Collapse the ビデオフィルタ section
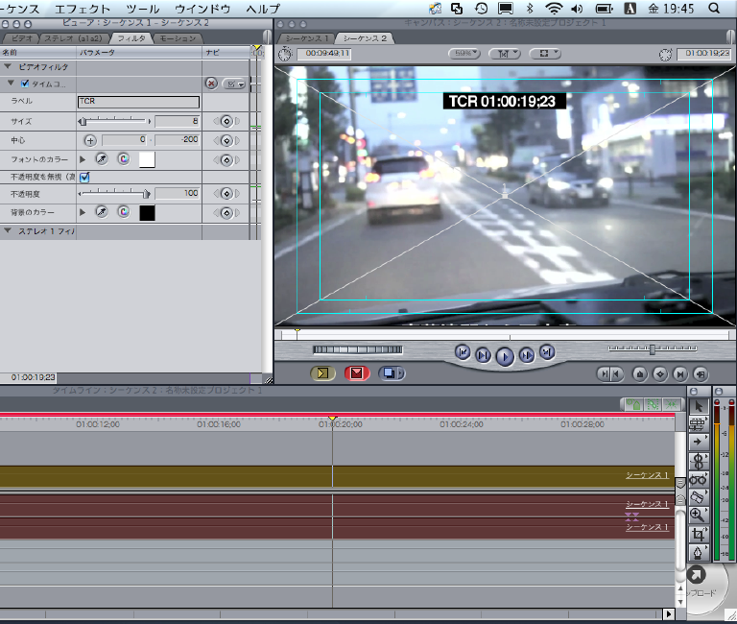 click(x=9, y=67)
